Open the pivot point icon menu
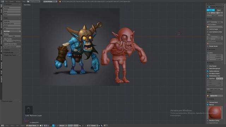226x127 pixels. [x=45, y=126]
